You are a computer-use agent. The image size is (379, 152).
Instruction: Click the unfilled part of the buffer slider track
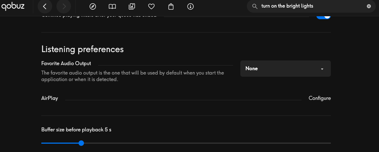pyautogui.click(x=206, y=143)
